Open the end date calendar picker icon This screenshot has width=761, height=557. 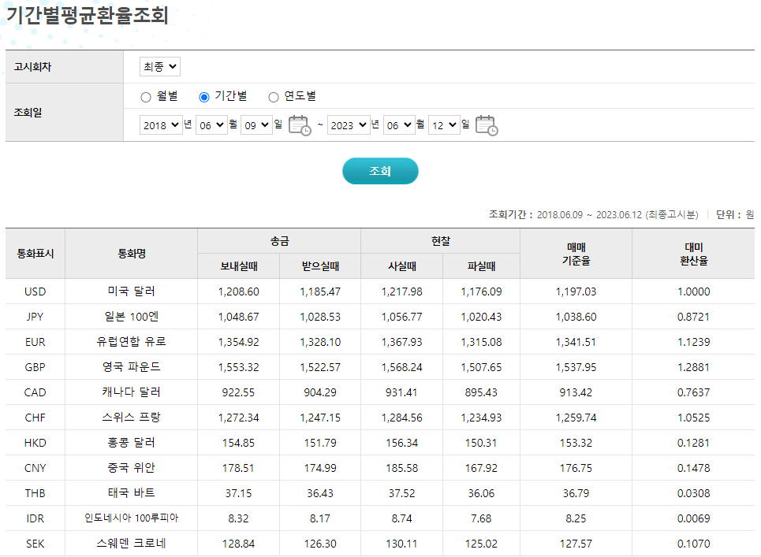click(487, 124)
